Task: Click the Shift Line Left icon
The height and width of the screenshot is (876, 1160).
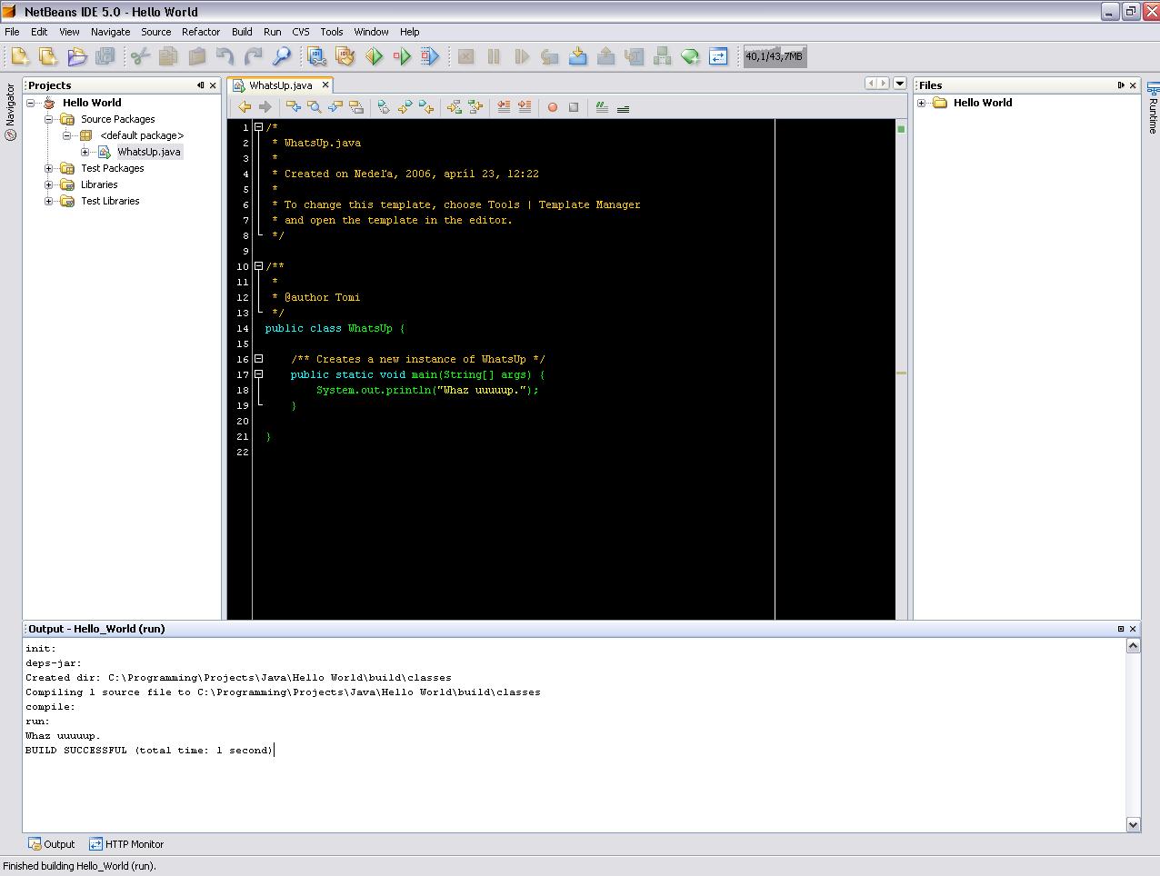Action: click(x=504, y=107)
